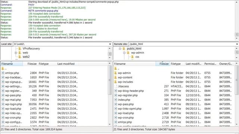Viewport: 239px width, 134px height.
Task: Sort remote files by Owner/Group column
Action: click(x=226, y=64)
